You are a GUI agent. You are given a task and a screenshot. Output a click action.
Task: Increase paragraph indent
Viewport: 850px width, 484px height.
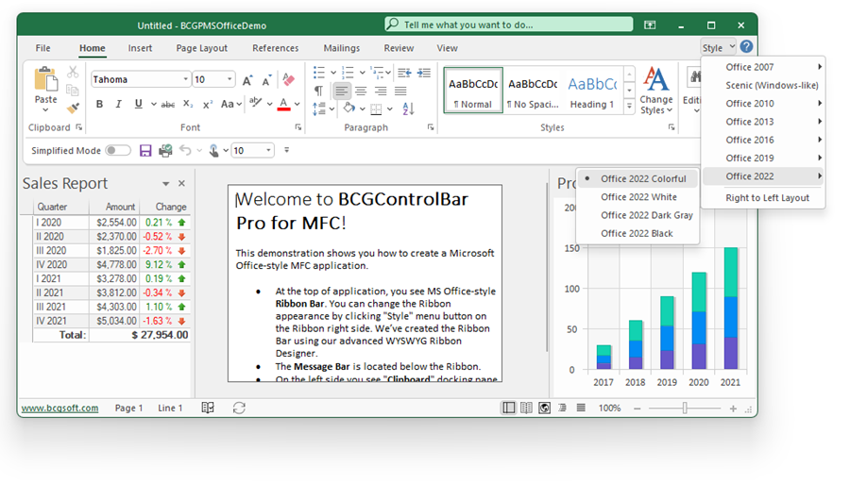(424, 72)
